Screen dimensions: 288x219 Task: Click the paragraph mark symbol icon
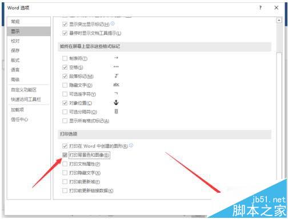click(116, 75)
